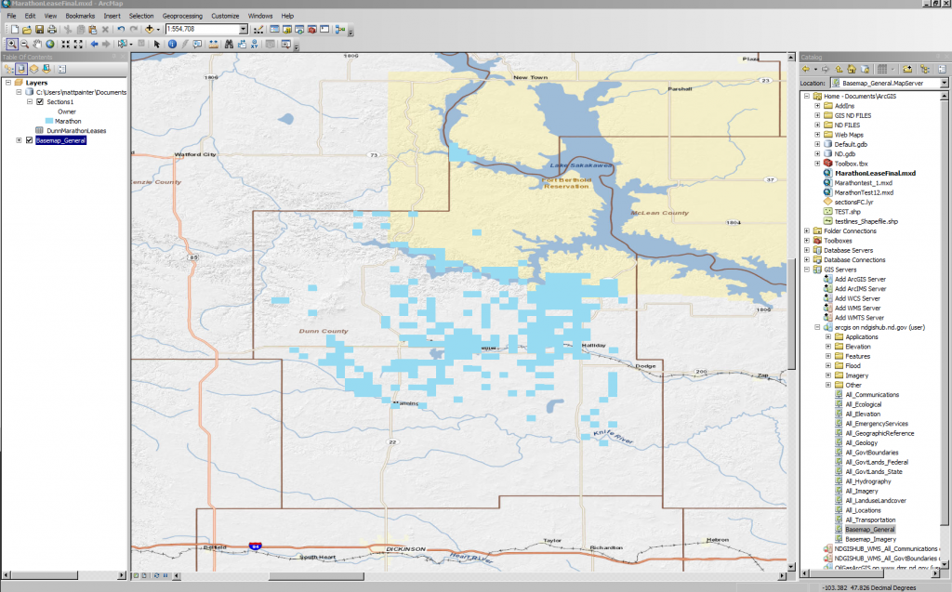Screen dimensions: 952x592
Task: Expand the Basemap_General layer in contents
Action: tap(19, 140)
